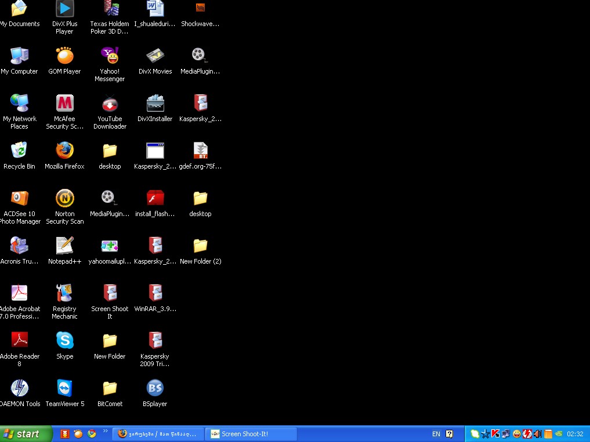Open the EN language bar selector
The image size is (590, 442).
click(436, 434)
